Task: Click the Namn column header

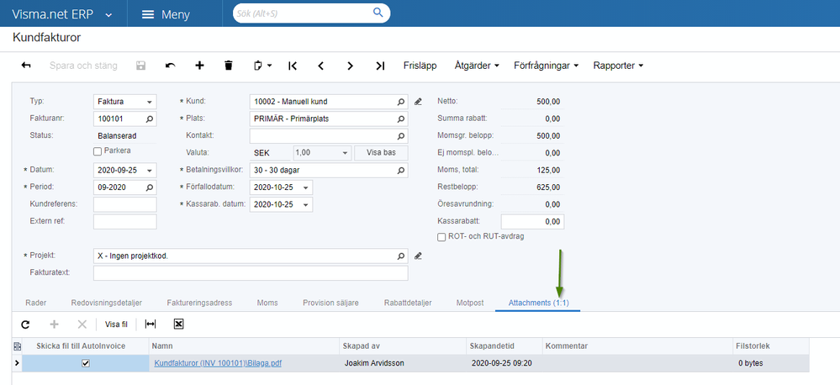Action: coord(244,346)
